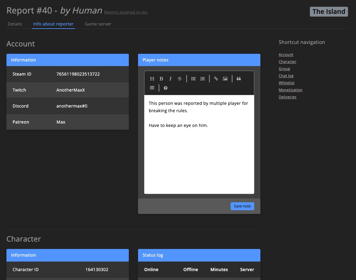Insert a hyperlink using the link icon
356x280 pixels.
[x=216, y=78]
